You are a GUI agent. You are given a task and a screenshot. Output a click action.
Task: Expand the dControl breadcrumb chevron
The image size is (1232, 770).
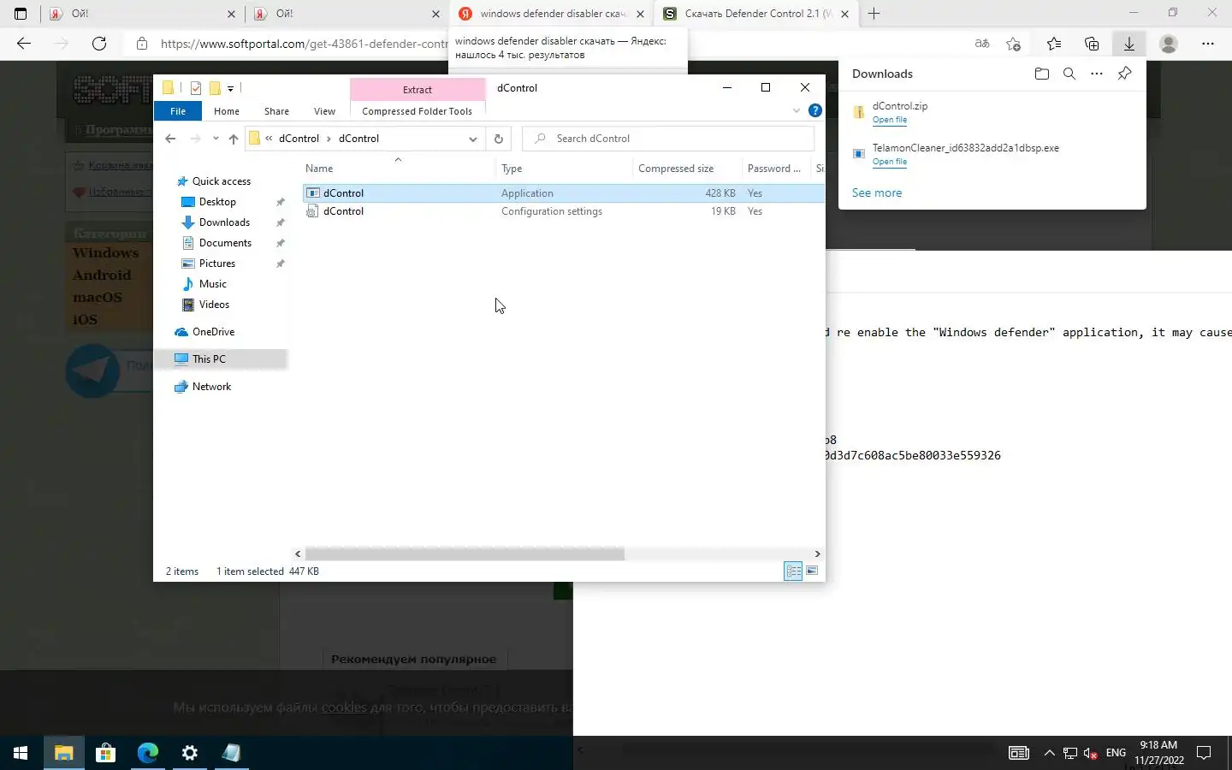[x=329, y=139]
